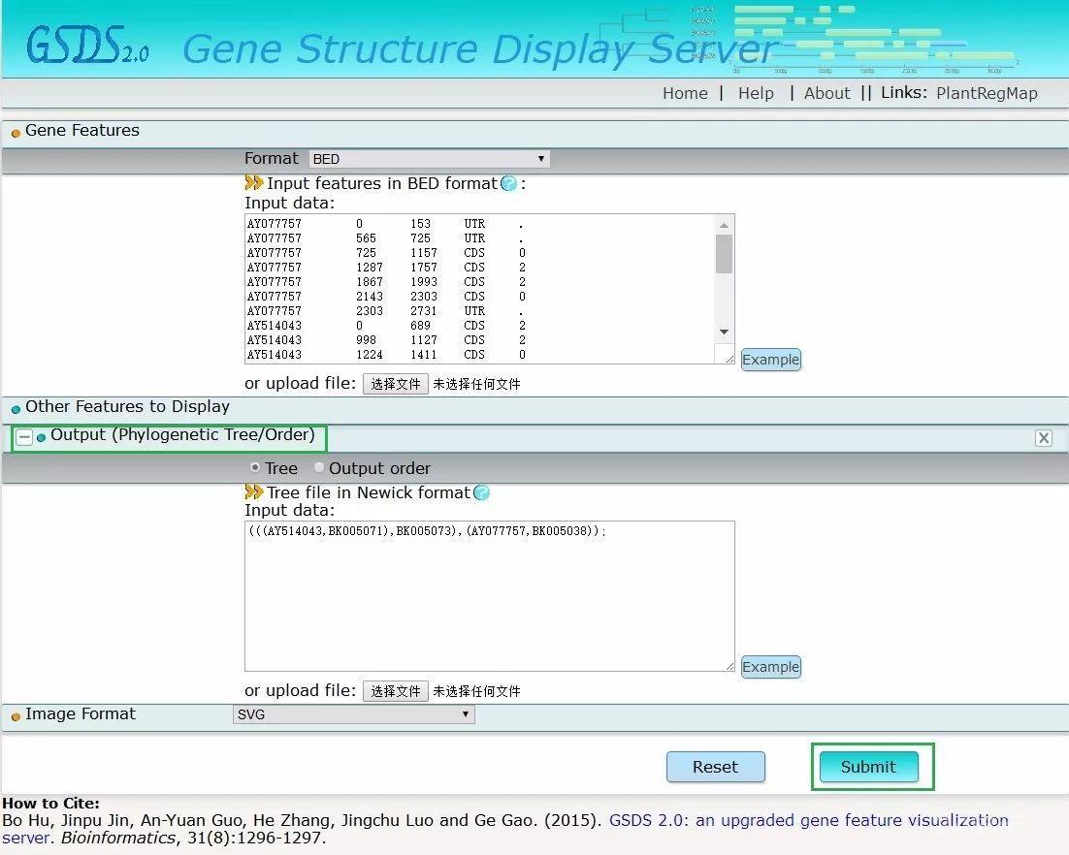Click arrow icon before Tree file in Newick

coord(253,491)
